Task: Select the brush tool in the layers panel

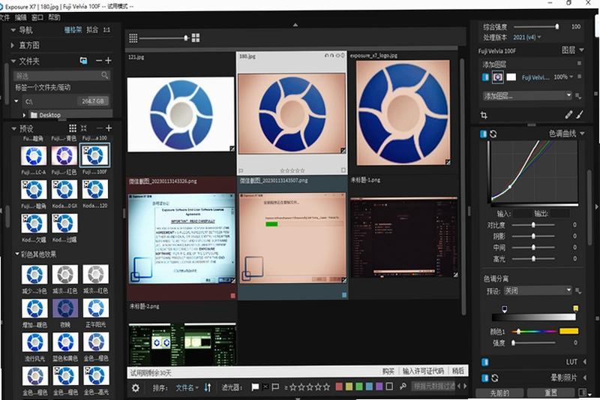Action: point(580,115)
